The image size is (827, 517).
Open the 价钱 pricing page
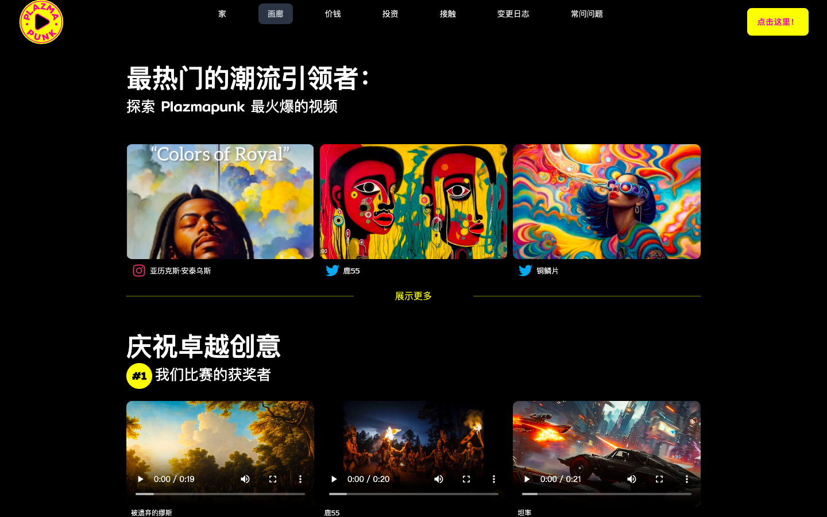pyautogui.click(x=333, y=14)
